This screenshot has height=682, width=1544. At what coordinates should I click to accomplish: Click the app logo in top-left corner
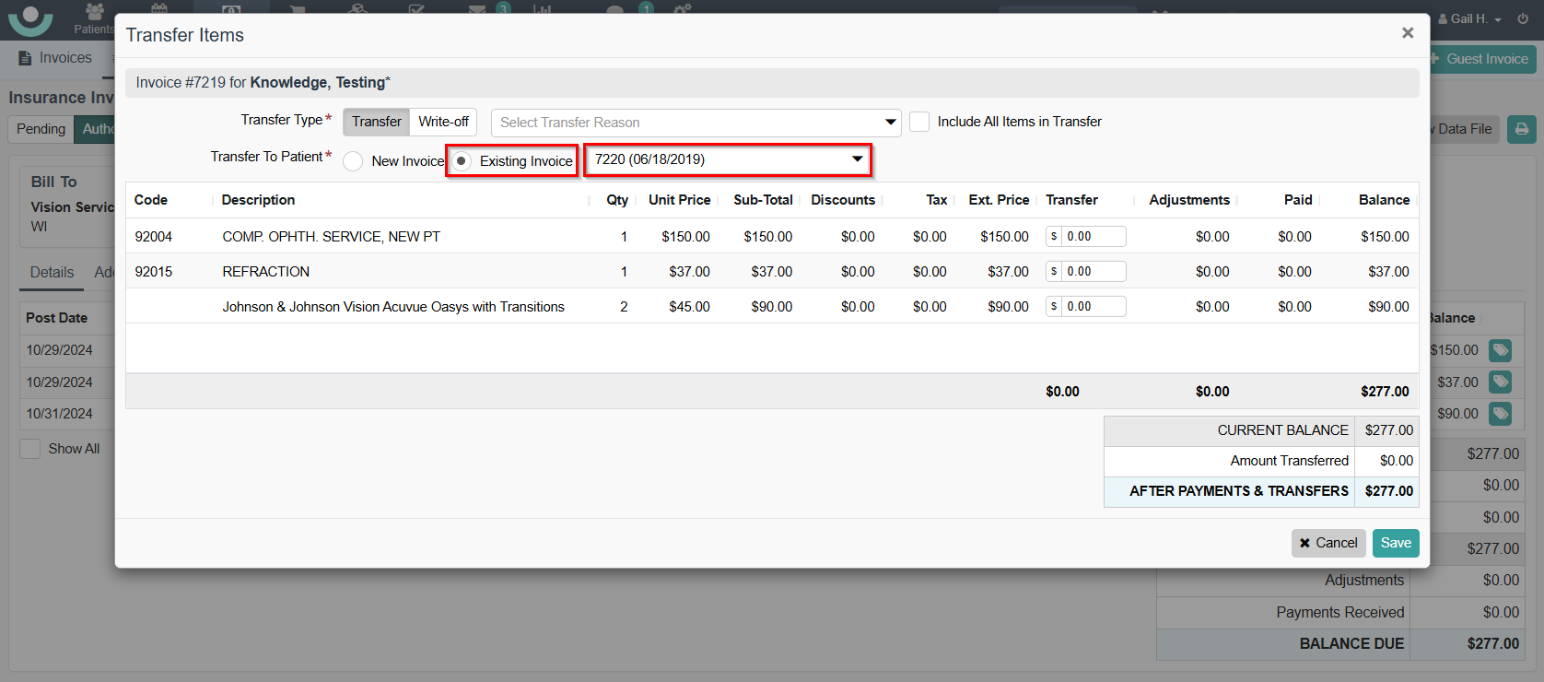[x=30, y=18]
